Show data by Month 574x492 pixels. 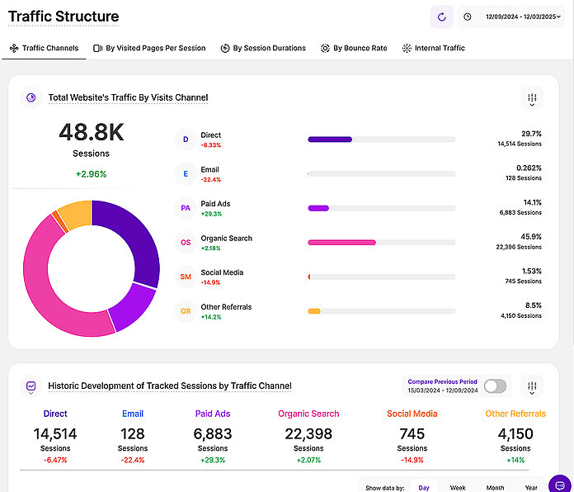click(x=495, y=488)
